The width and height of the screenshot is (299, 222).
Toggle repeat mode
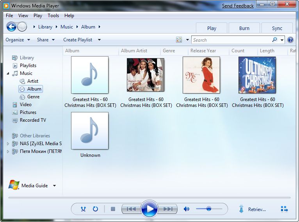[x=95, y=209]
